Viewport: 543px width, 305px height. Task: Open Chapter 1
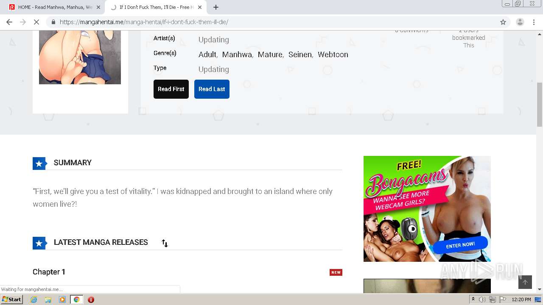tap(49, 272)
